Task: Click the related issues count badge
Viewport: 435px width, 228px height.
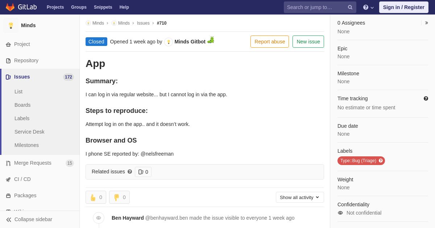Action: (143, 172)
